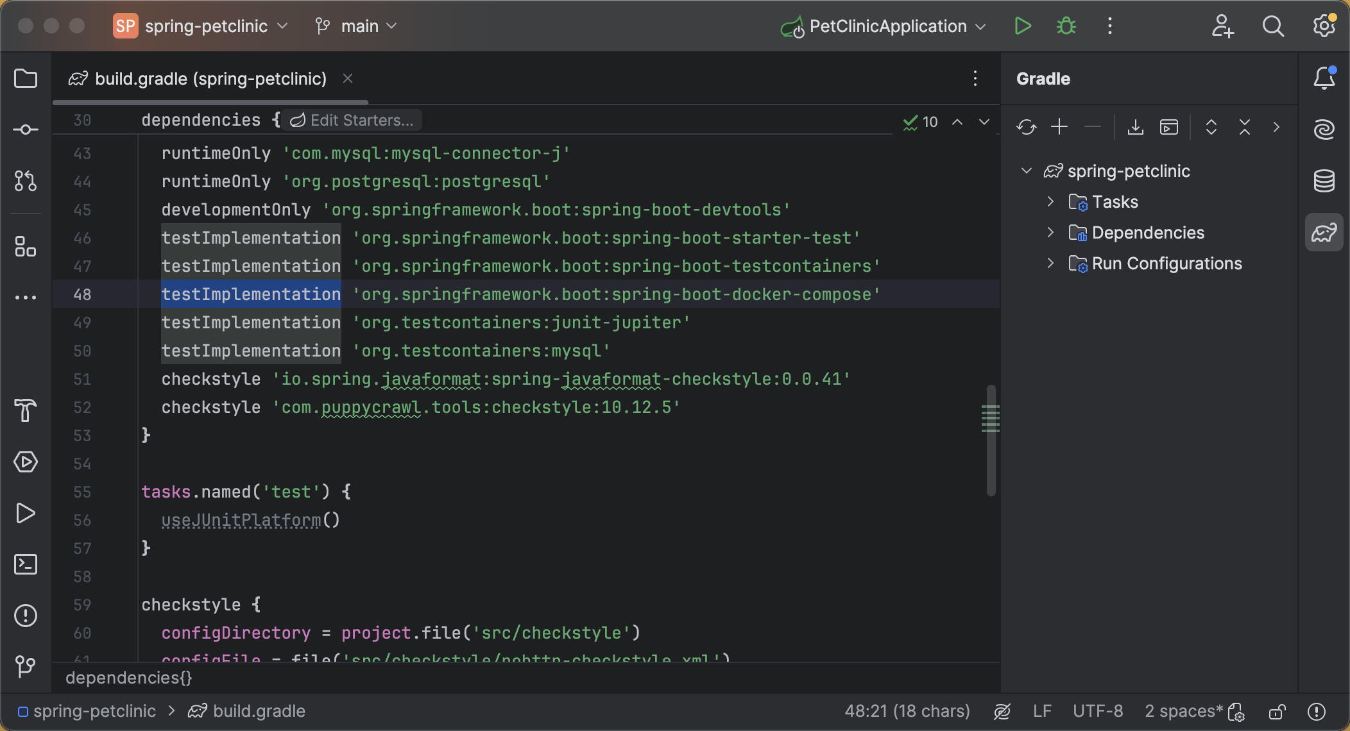Run PetClinicApplication with the green play button

pyautogui.click(x=1023, y=26)
